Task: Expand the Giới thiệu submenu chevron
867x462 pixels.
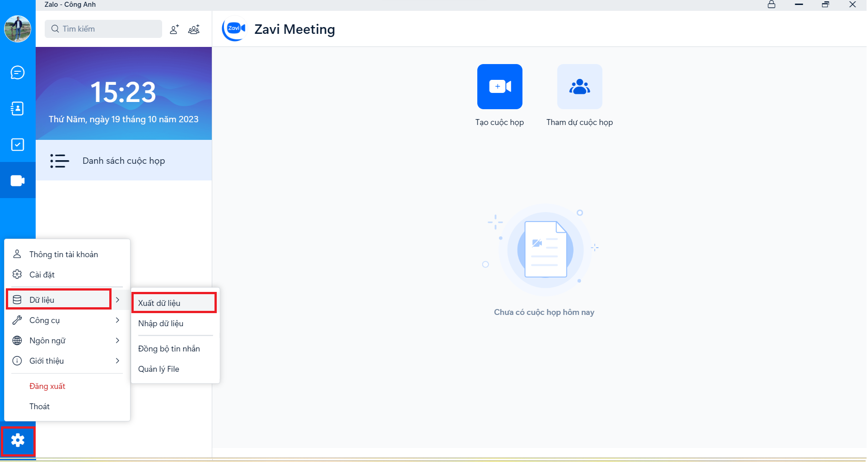Action: [x=117, y=361]
